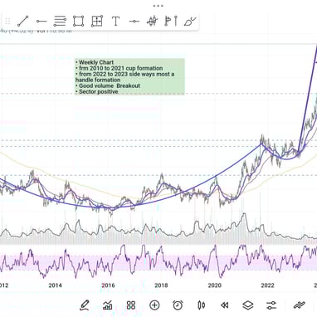Open the pencil drawing mode

coord(85,305)
